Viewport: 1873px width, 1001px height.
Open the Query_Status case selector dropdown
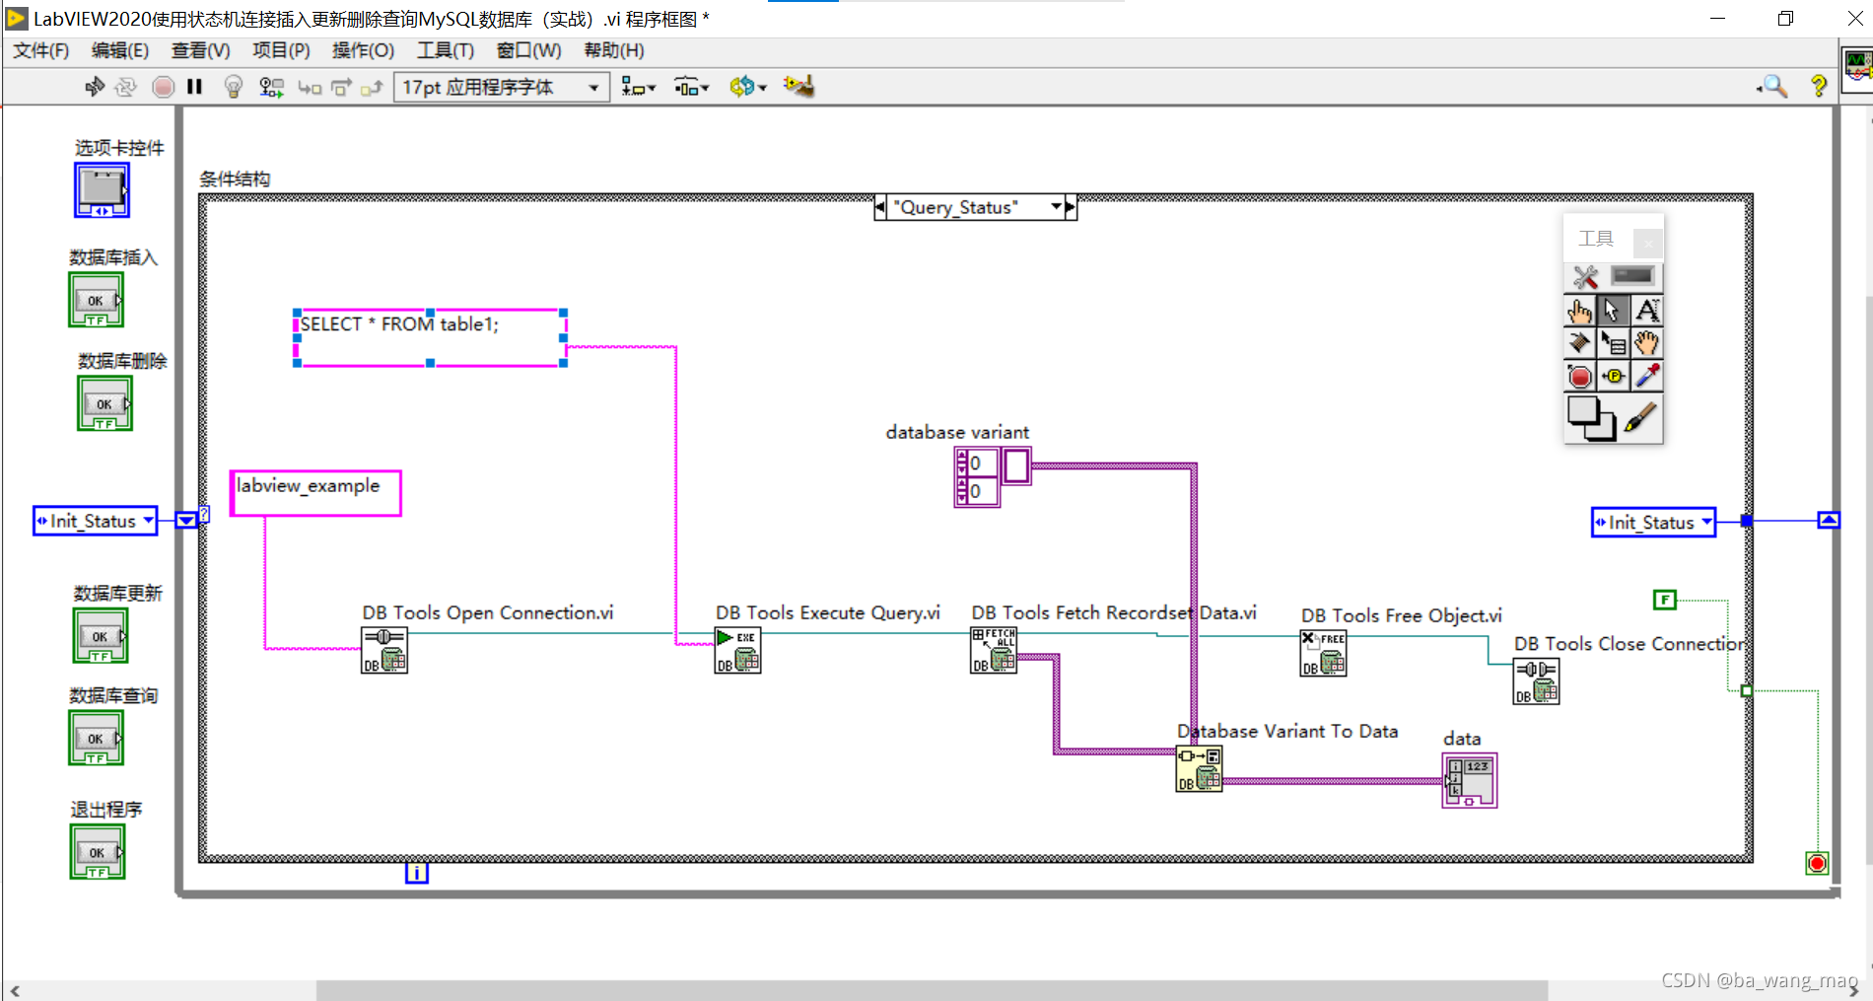click(x=1056, y=207)
